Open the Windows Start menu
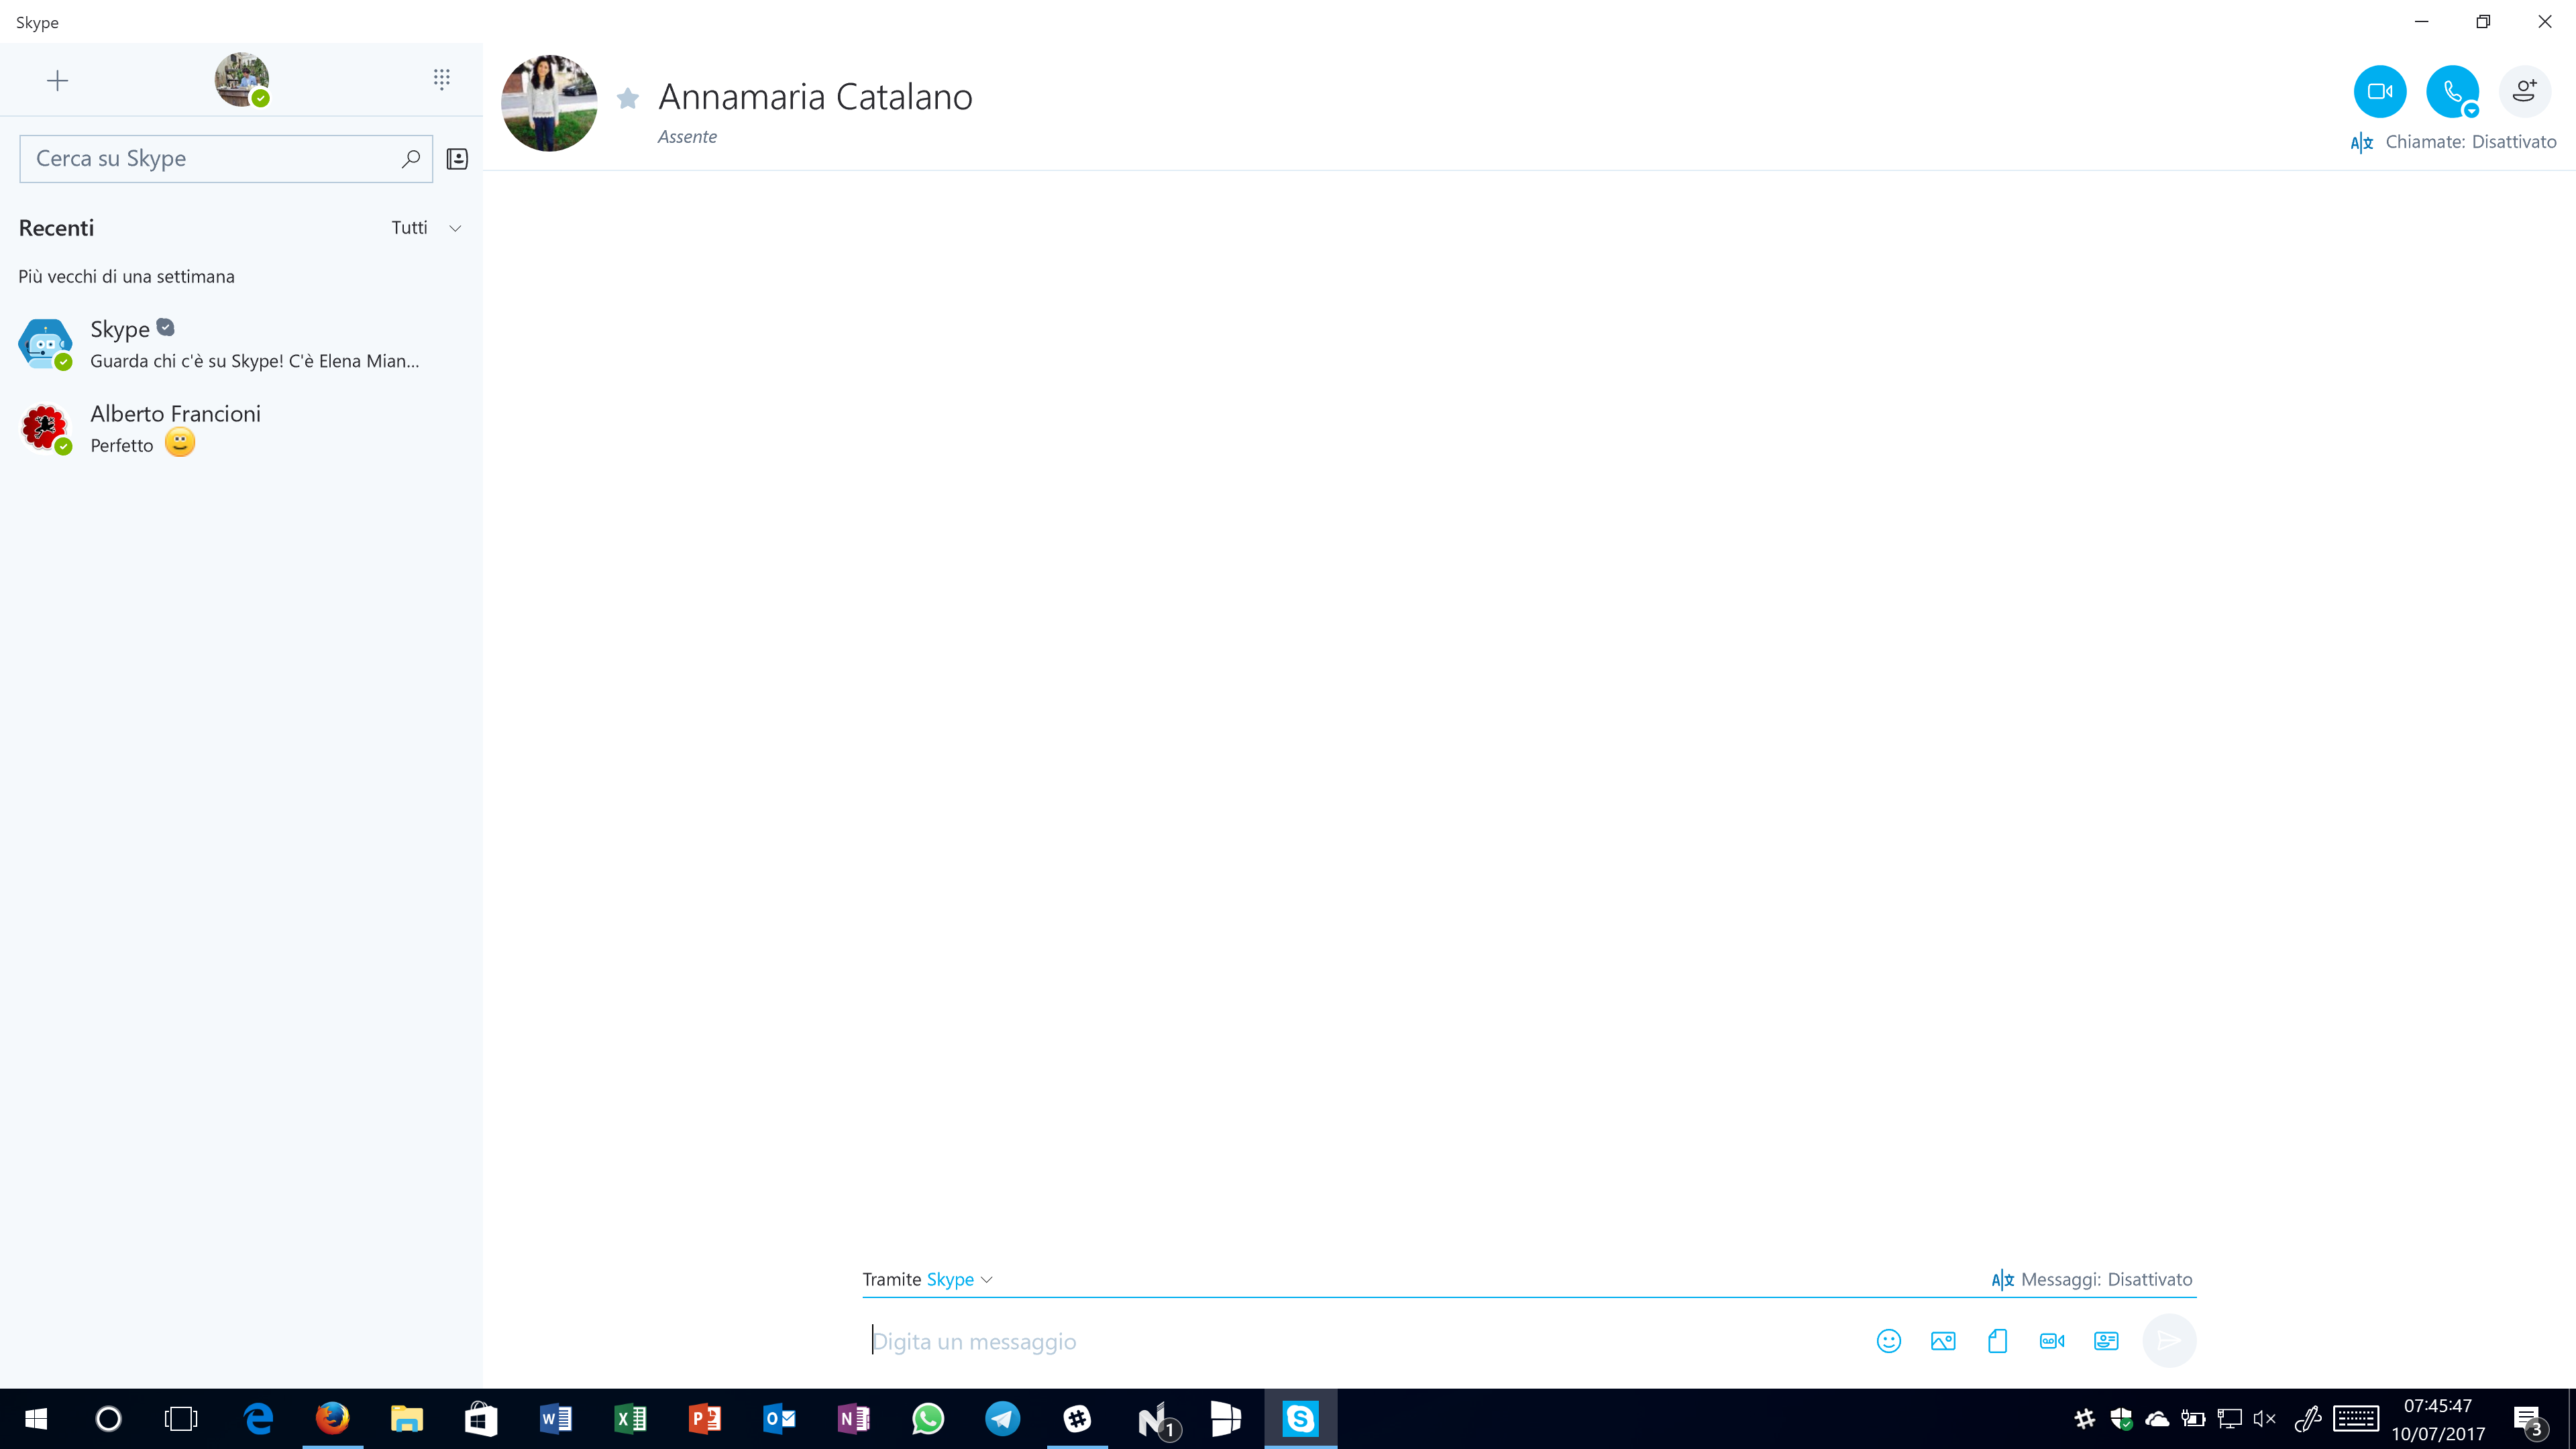This screenshot has width=2576, height=1449. (x=36, y=1418)
